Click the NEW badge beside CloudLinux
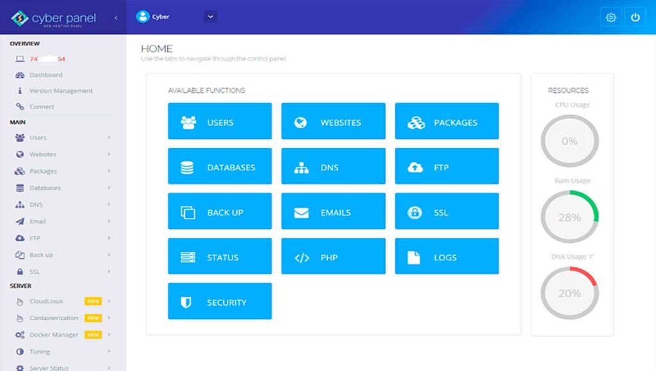Viewport: 656px width, 371px height. coord(93,301)
